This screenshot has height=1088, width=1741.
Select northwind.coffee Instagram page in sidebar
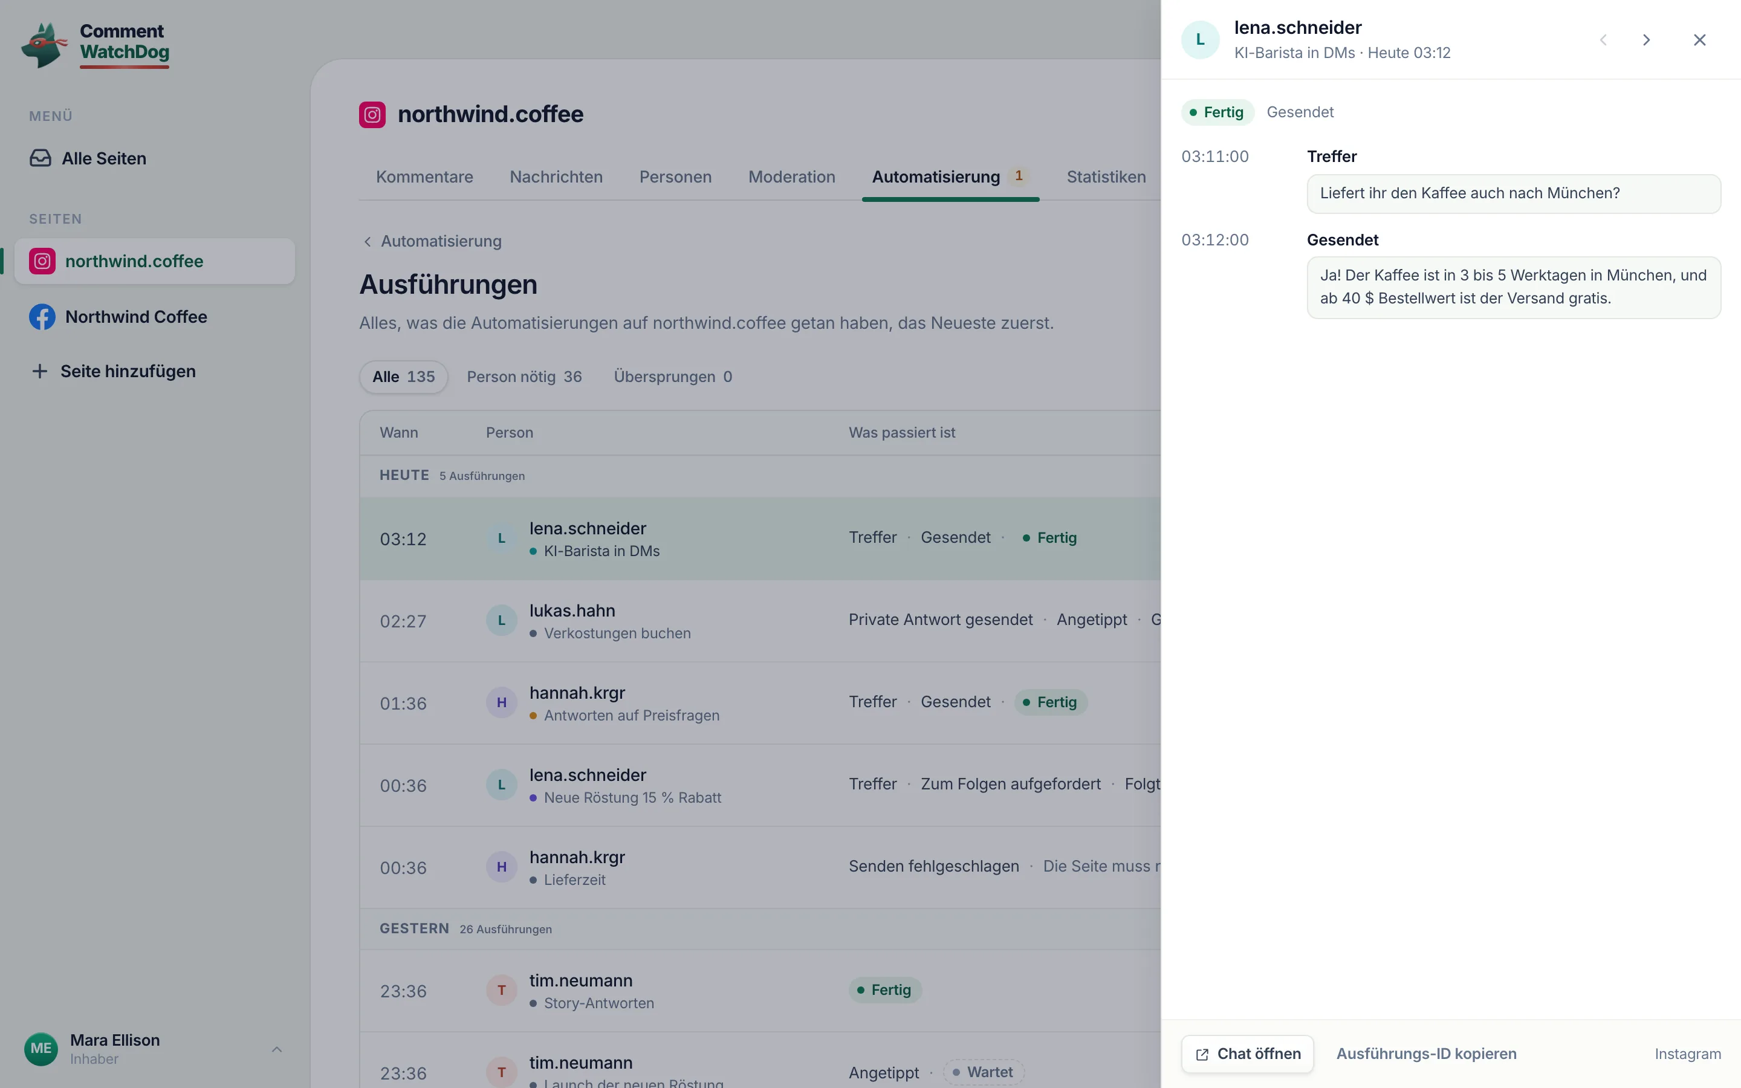(x=155, y=261)
